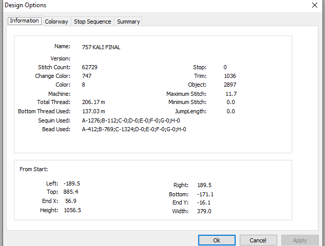
Task: Click the Change Color value 747
Action: tap(87, 76)
